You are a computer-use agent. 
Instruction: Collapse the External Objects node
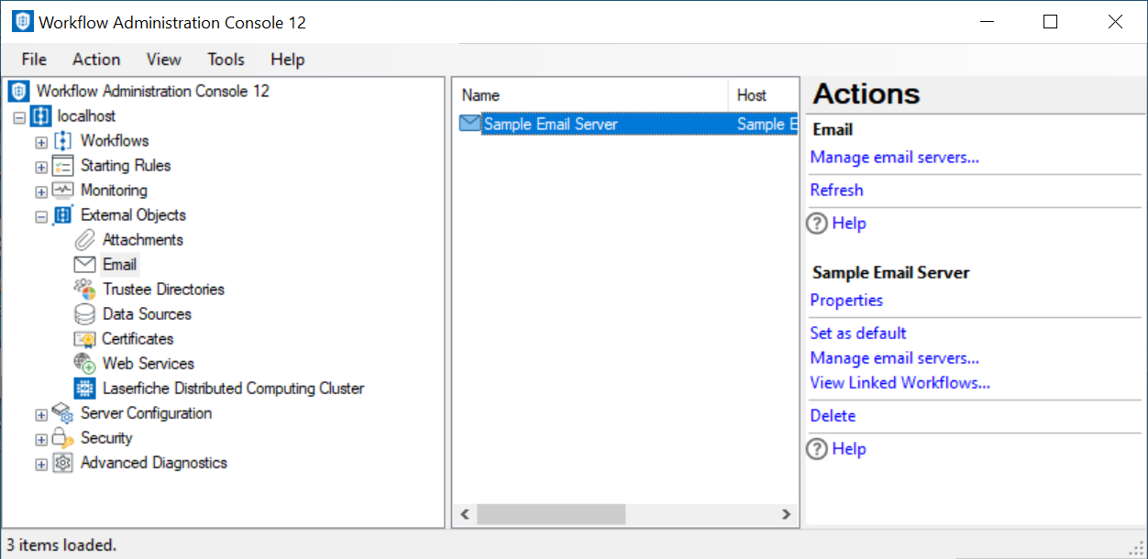41,216
